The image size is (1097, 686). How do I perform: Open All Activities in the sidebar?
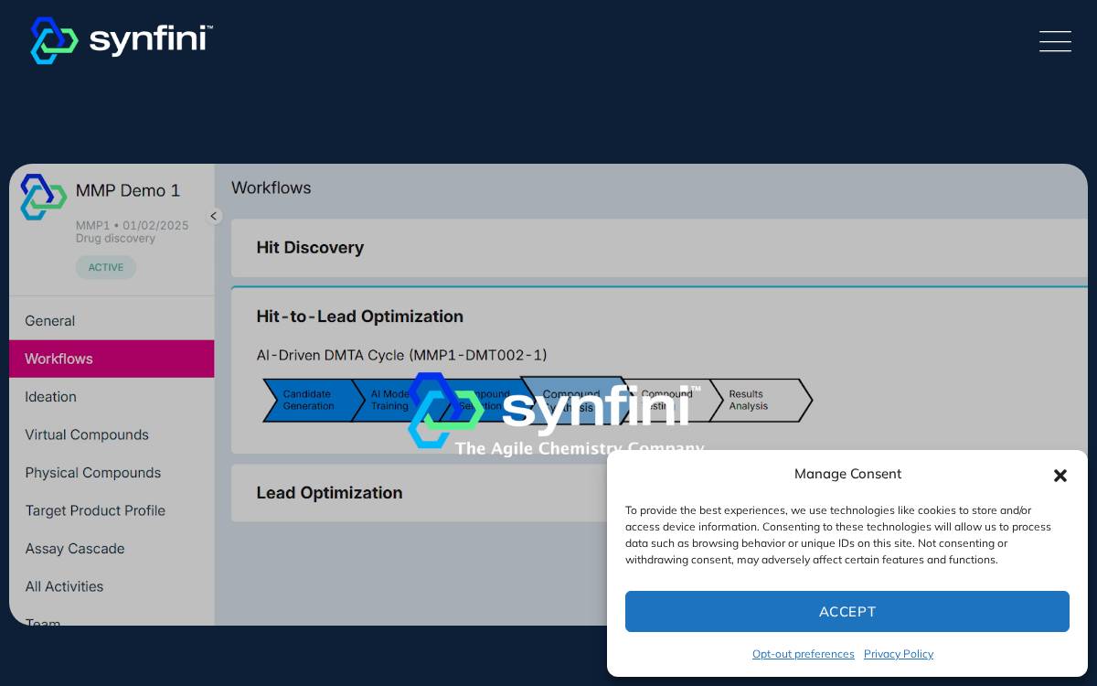[112, 586]
